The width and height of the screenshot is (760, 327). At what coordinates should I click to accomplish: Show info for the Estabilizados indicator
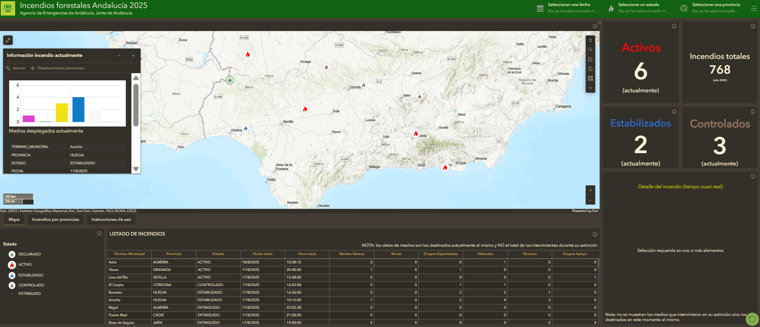(x=674, y=111)
